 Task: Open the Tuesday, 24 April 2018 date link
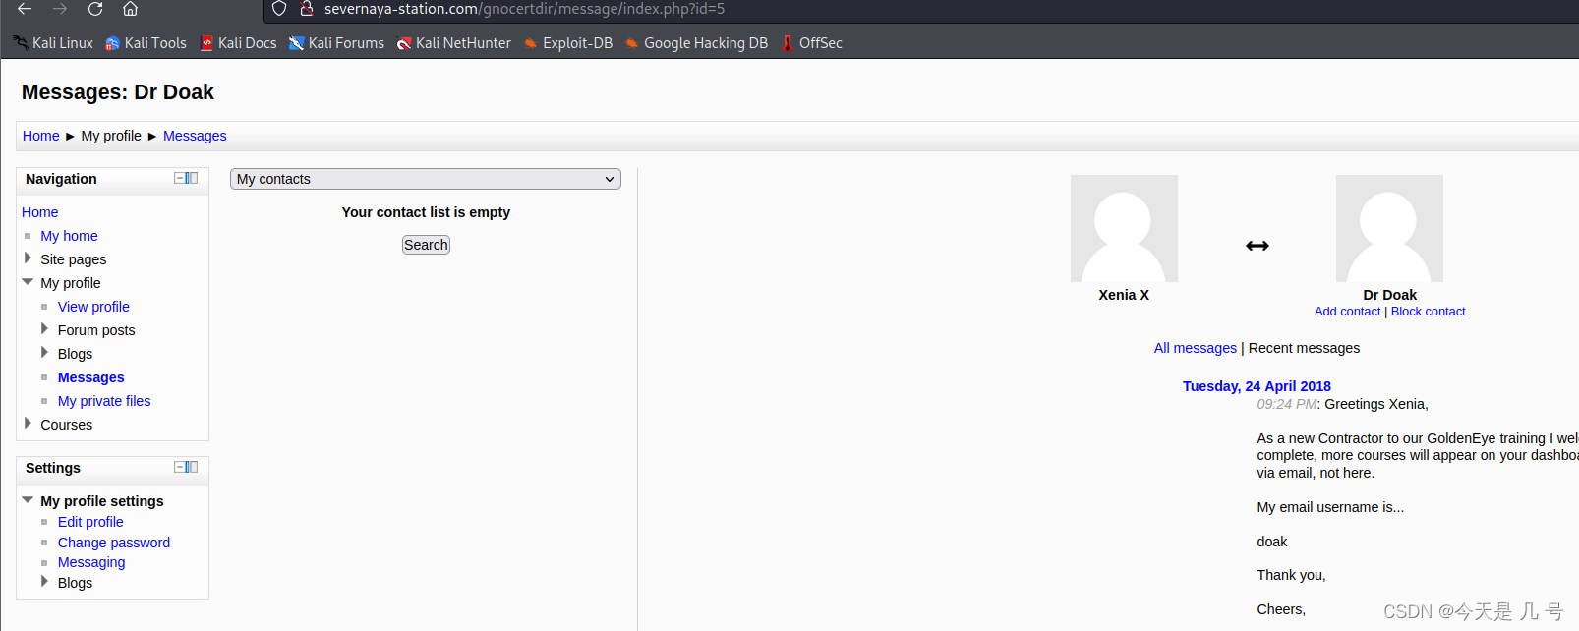(x=1257, y=386)
